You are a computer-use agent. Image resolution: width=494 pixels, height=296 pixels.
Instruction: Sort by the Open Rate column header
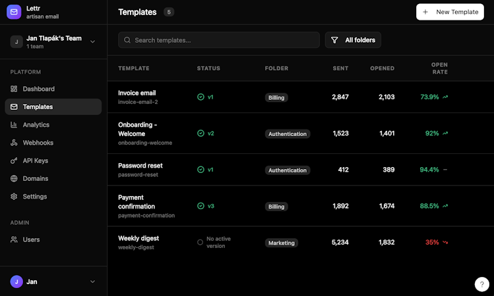[439, 68]
